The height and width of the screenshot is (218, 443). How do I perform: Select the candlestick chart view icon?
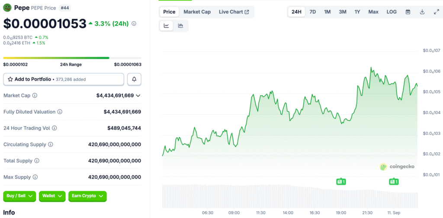pos(180,26)
